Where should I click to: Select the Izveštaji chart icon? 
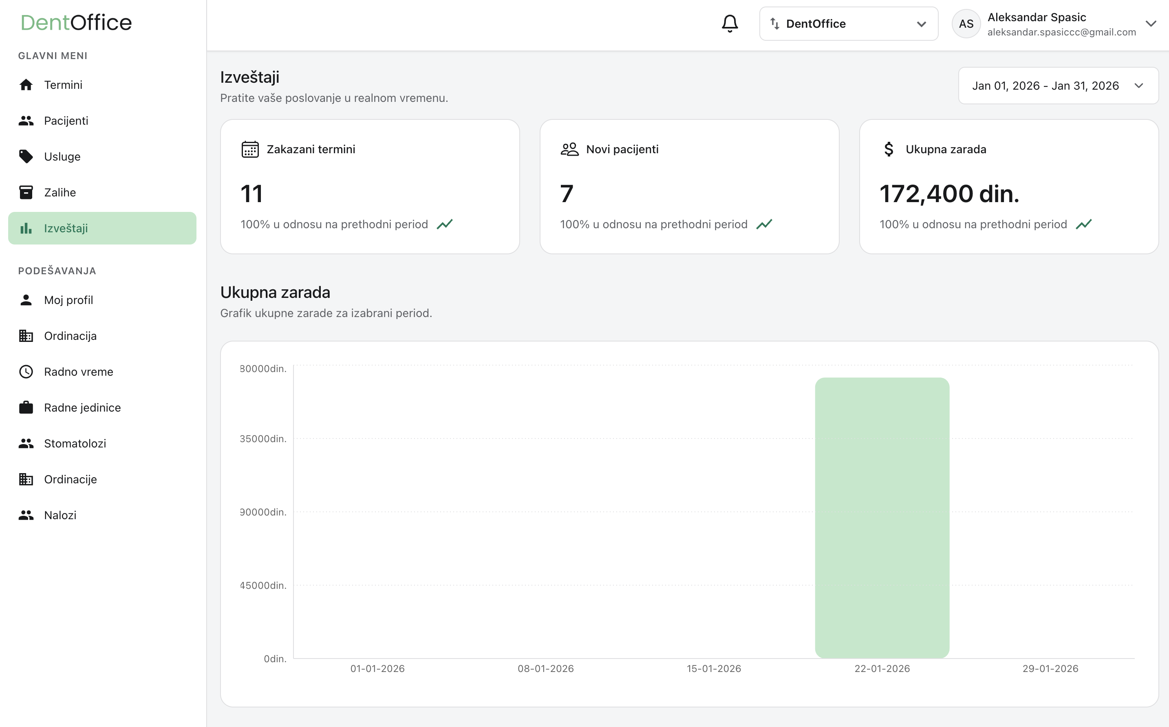(26, 228)
